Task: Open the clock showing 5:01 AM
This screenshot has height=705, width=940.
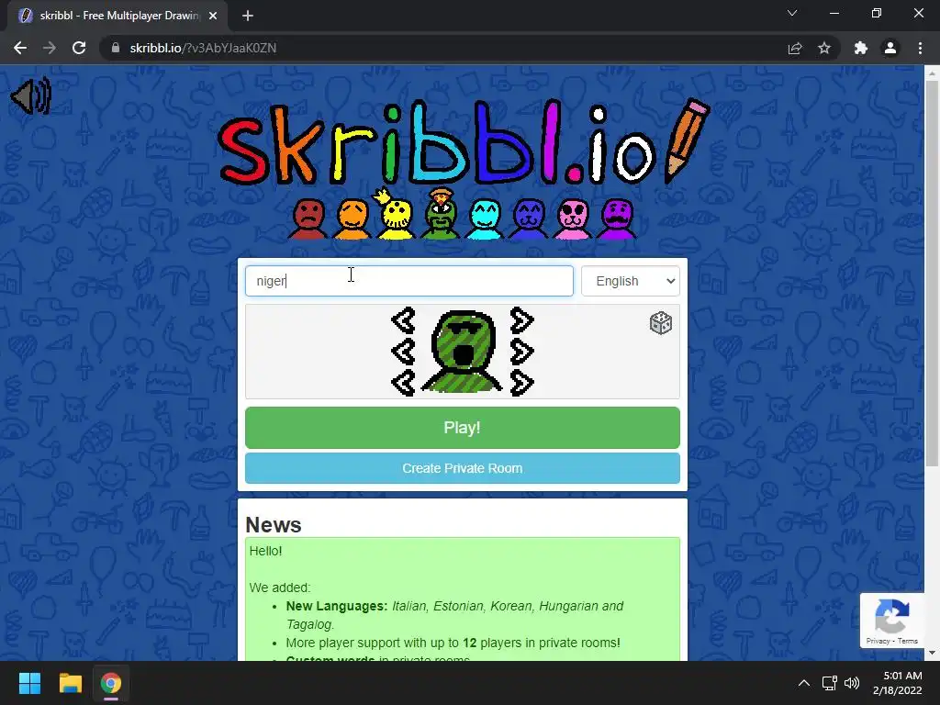Action: (x=897, y=683)
